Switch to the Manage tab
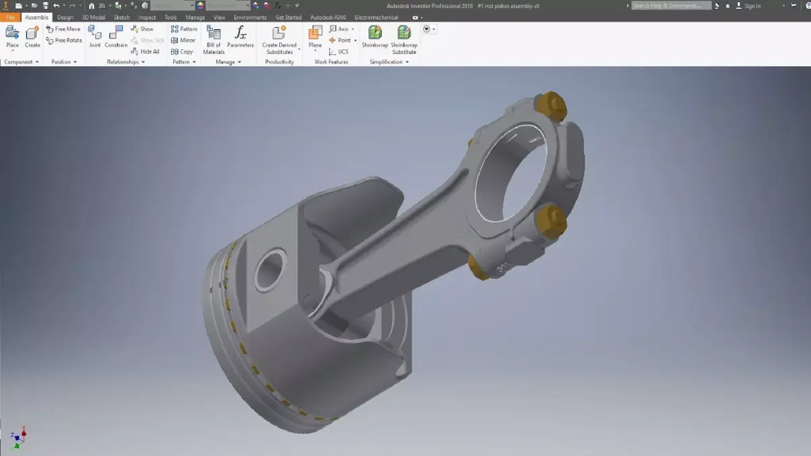 click(195, 18)
